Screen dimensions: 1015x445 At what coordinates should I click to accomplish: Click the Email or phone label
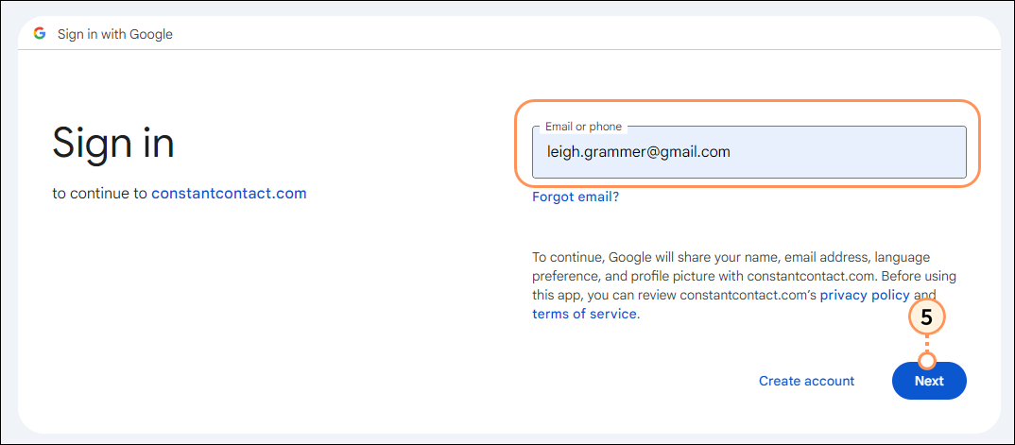[583, 127]
